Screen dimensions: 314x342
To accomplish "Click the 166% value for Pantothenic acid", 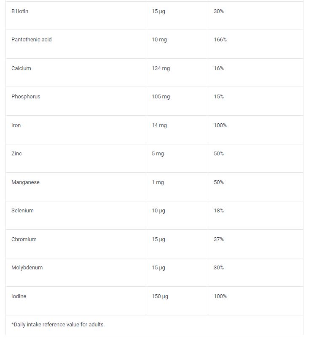I will (x=220, y=40).
